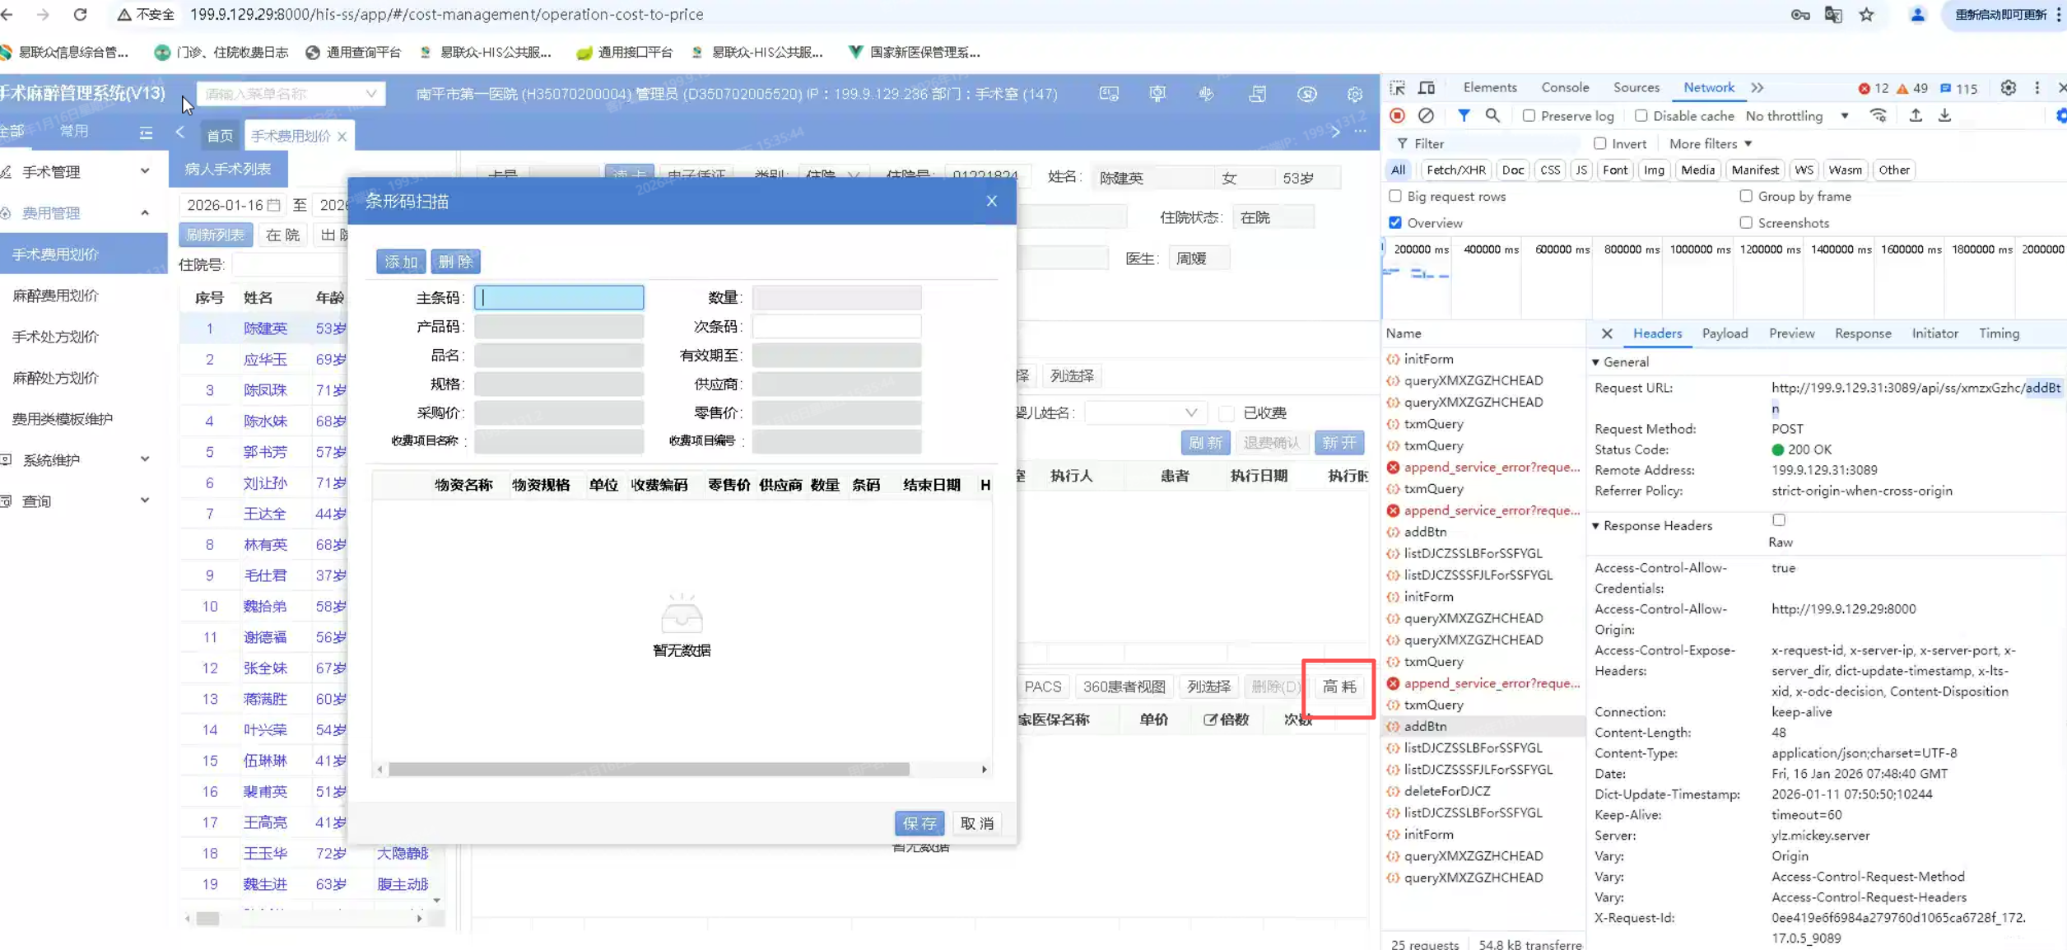
Task: Toggle the device toolbar icon
Action: (1427, 87)
